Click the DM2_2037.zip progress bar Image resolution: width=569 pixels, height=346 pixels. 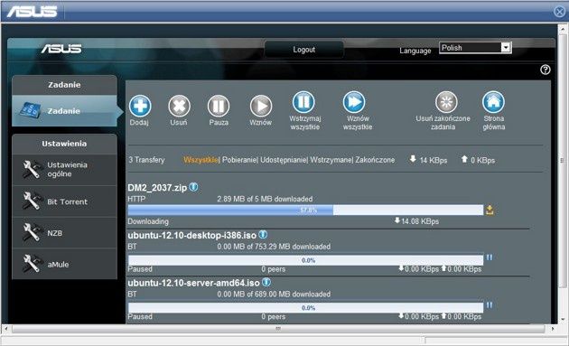305,210
